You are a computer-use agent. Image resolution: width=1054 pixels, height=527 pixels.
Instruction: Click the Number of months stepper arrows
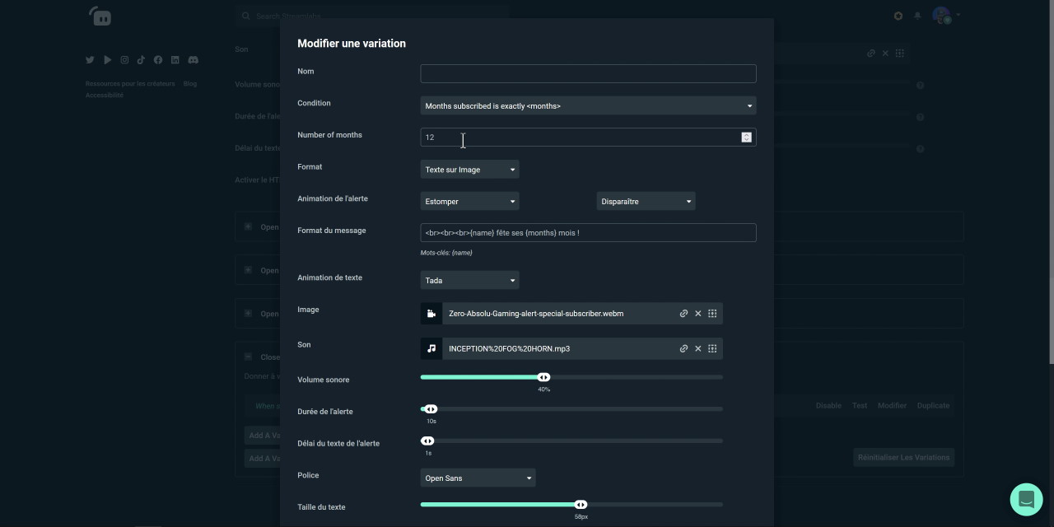pyautogui.click(x=746, y=138)
